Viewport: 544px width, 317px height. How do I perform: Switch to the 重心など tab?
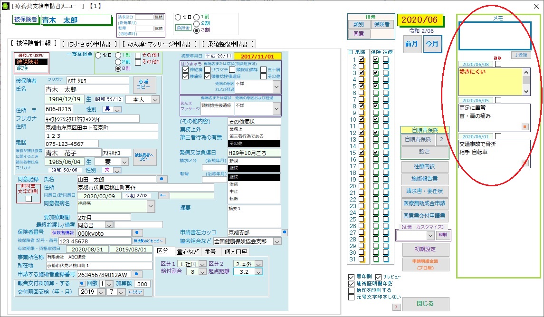[188, 252]
